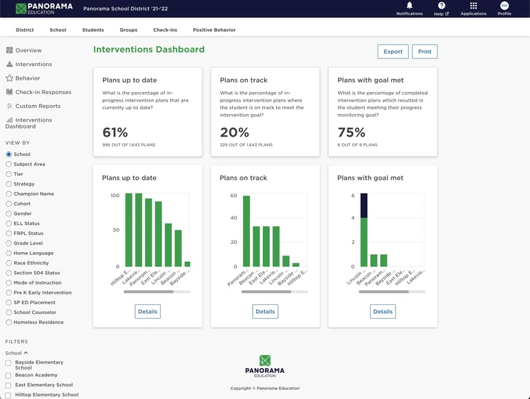The height and width of the screenshot is (399, 530).
Task: Click the 61% value in Plans up to date
Action: pyautogui.click(x=115, y=133)
